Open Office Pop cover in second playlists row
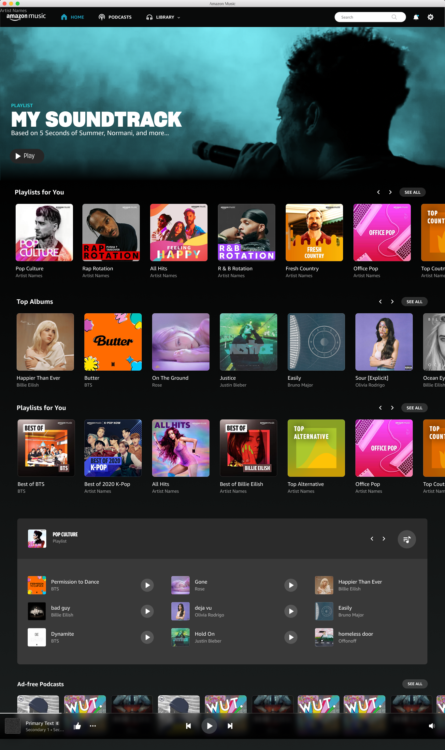The width and height of the screenshot is (445, 750). (384, 448)
